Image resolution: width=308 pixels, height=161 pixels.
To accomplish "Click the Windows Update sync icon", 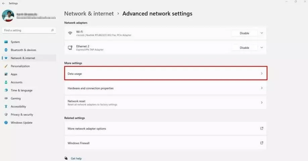I will (6, 123).
